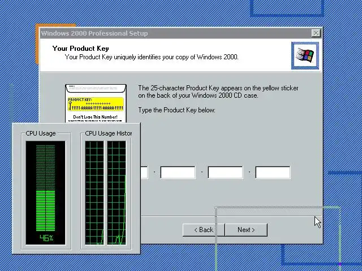Click the right CPU Usage History graph
The width and height of the screenshot is (362, 271).
pos(117,193)
